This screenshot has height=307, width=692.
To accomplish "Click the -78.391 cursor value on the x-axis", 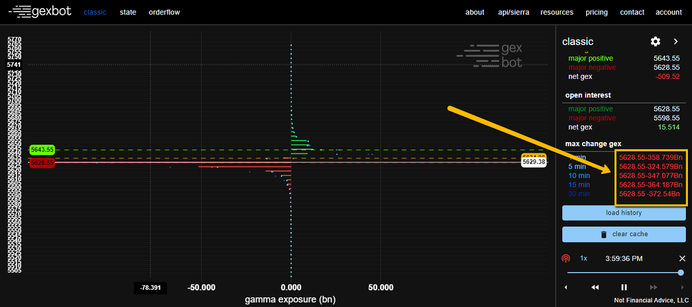I will pos(151,287).
